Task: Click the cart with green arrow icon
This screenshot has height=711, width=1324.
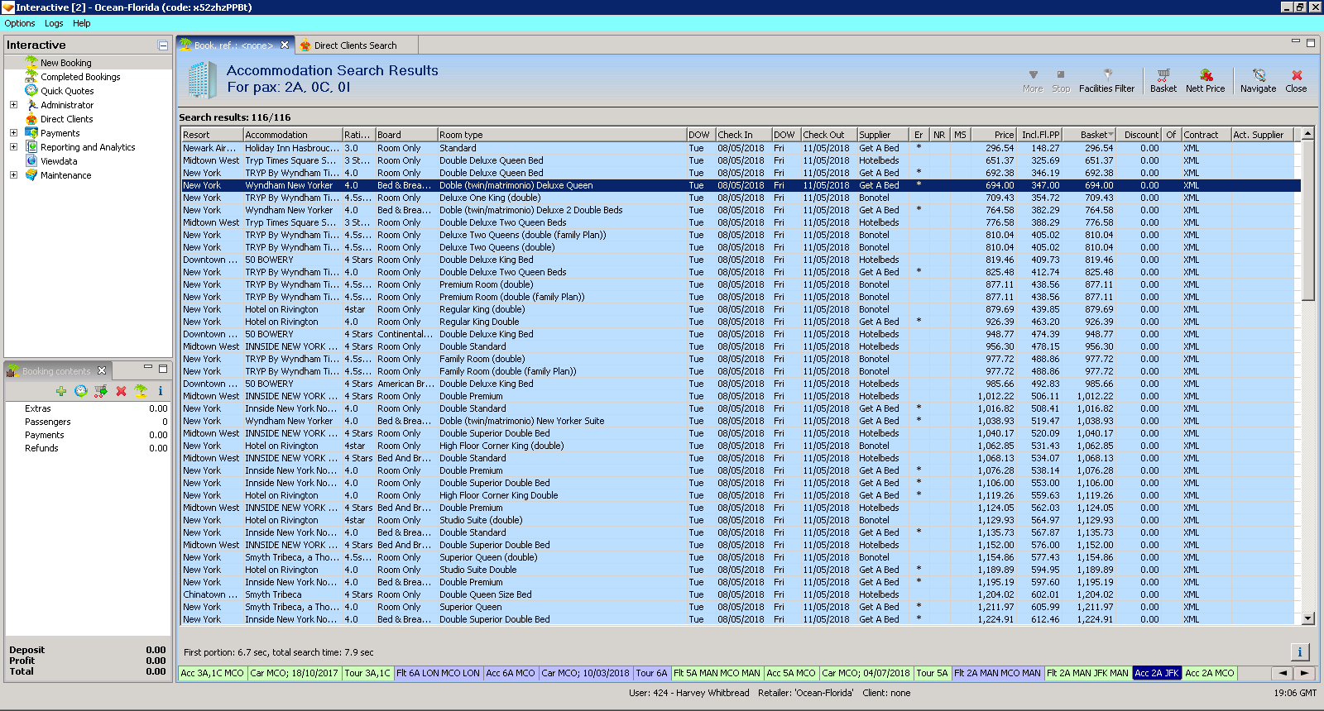Action: coord(101,391)
